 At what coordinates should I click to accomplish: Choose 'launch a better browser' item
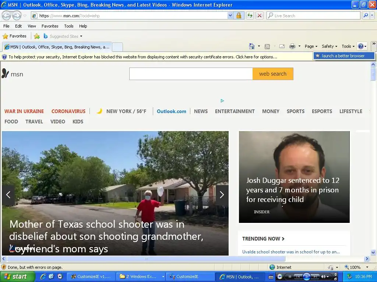[x=344, y=56]
